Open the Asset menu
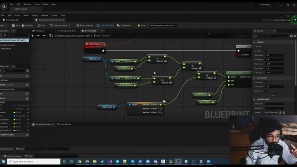Image resolution: width=297 pixels, height=167 pixels. (18, 15)
